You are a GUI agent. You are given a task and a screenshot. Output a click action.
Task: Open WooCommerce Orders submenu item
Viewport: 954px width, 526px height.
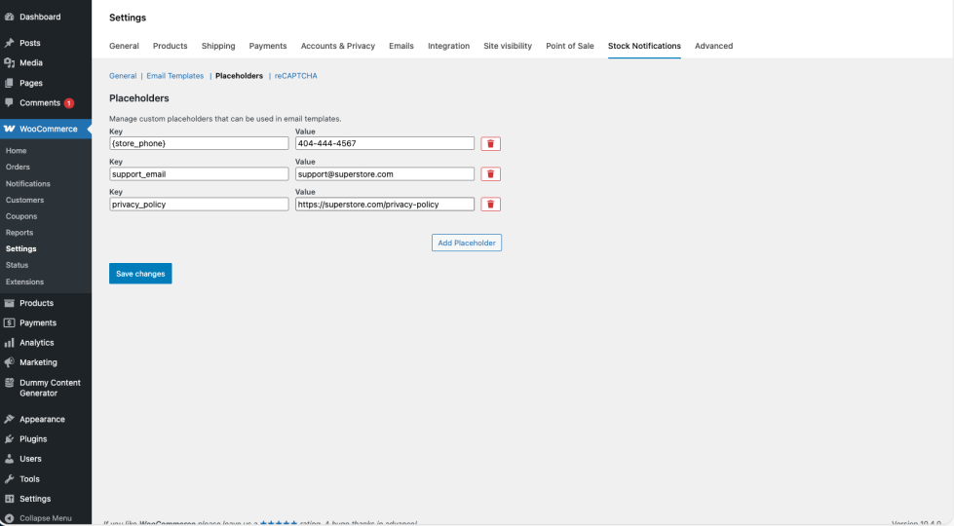pyautogui.click(x=18, y=167)
